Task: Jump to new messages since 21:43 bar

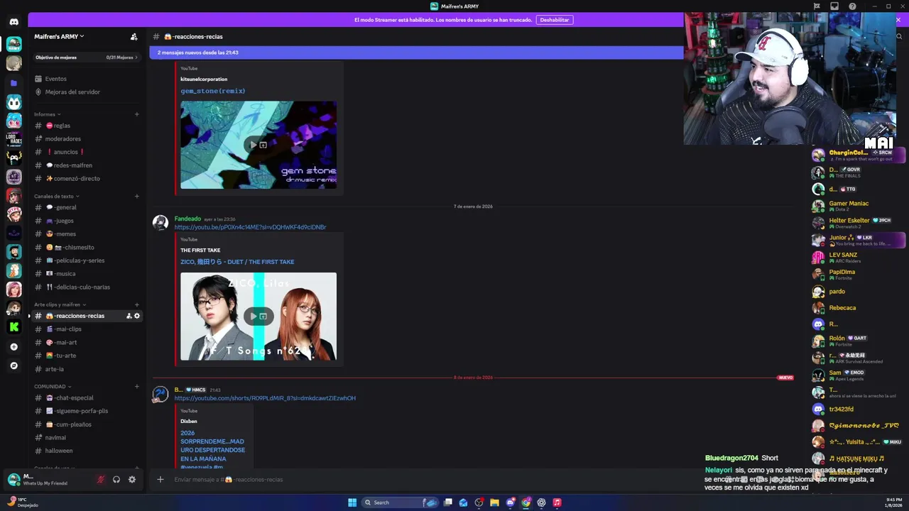Action: click(x=416, y=53)
